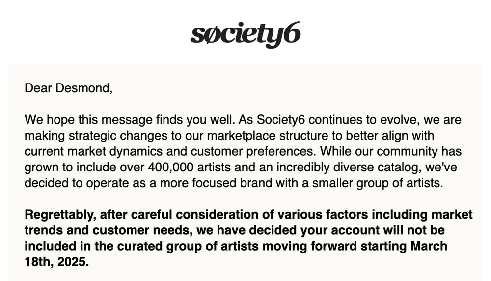Click bold text 'your account will not be'
The height and width of the screenshot is (281, 491).
click(373, 230)
